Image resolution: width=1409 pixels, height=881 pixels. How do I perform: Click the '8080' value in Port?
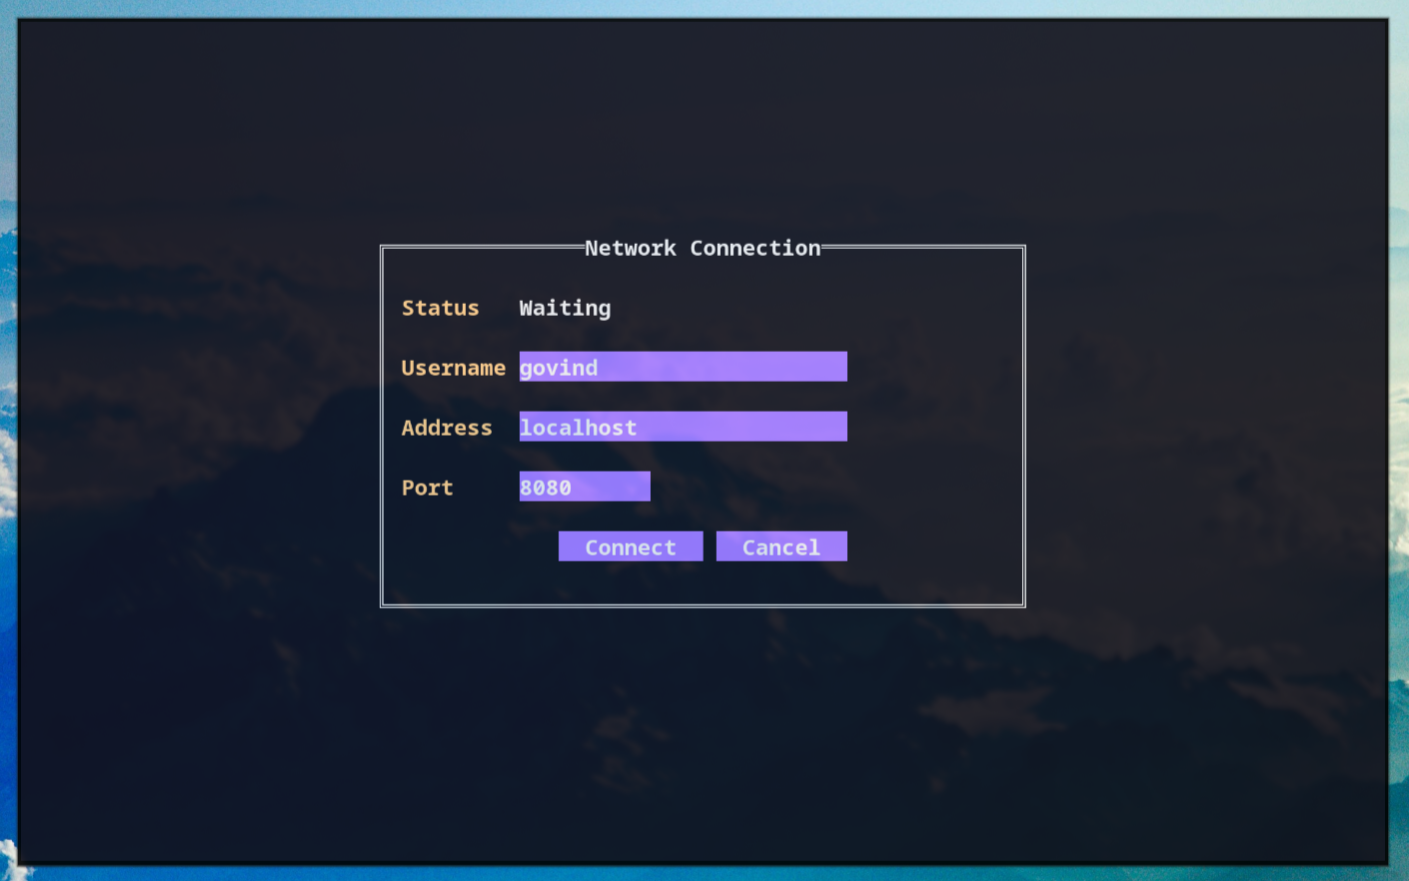click(x=546, y=487)
